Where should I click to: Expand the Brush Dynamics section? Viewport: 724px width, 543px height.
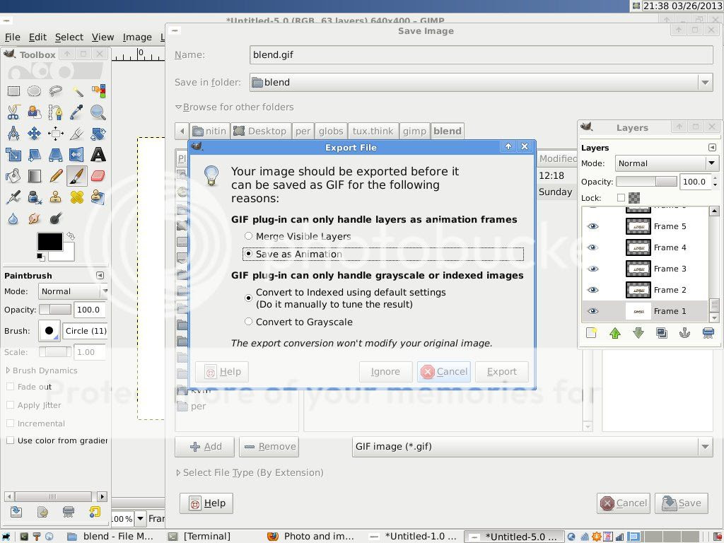41,370
